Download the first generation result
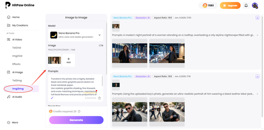The image size is (264, 130). [257, 18]
